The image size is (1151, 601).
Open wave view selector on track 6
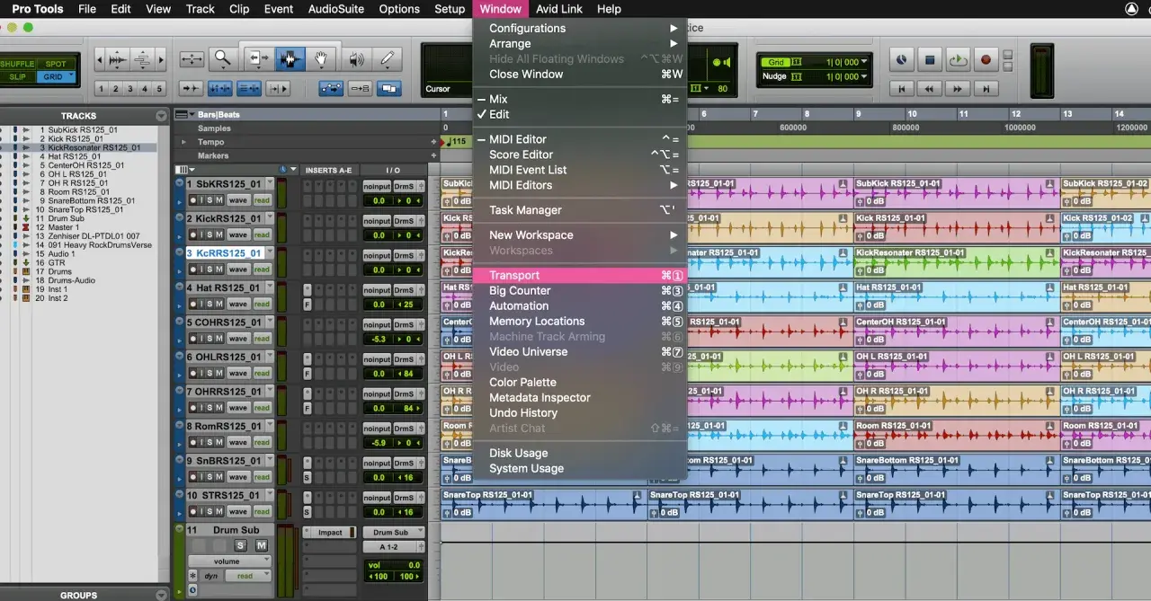(x=237, y=373)
